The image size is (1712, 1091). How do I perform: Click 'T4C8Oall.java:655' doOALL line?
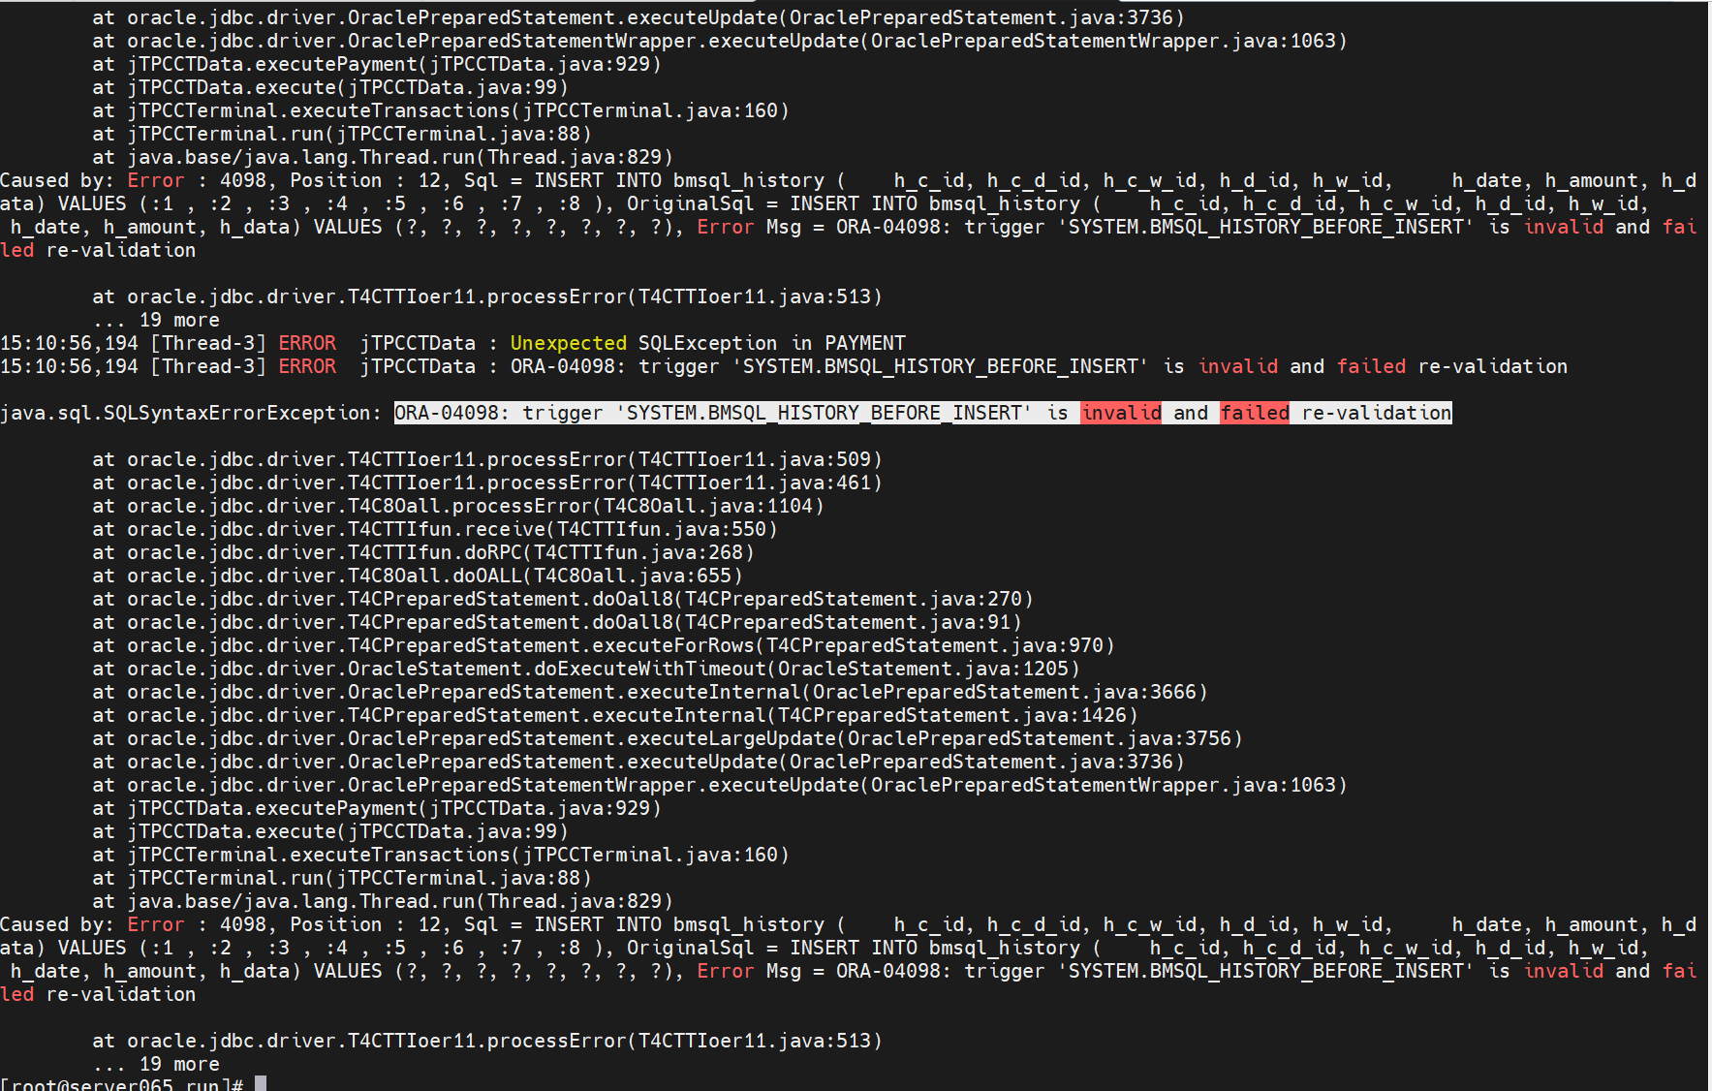point(418,576)
